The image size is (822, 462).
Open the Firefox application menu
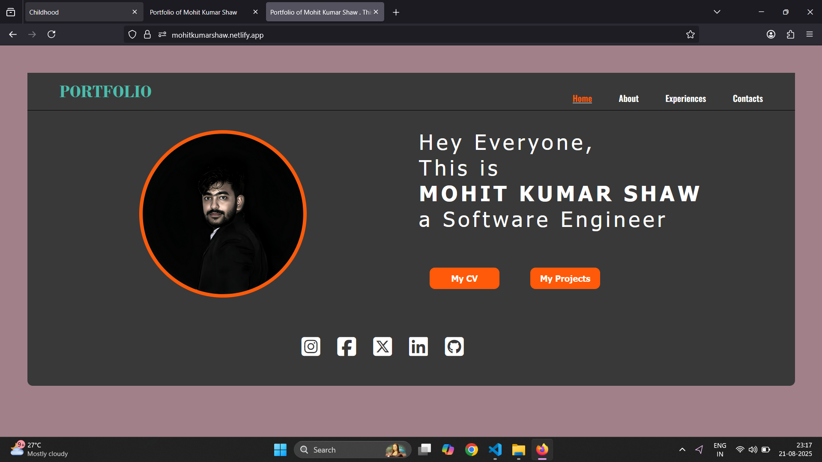click(x=809, y=34)
